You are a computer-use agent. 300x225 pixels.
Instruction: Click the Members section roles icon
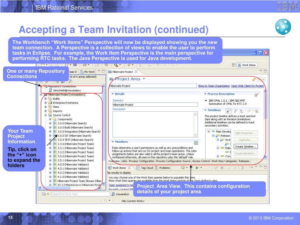click(196, 143)
